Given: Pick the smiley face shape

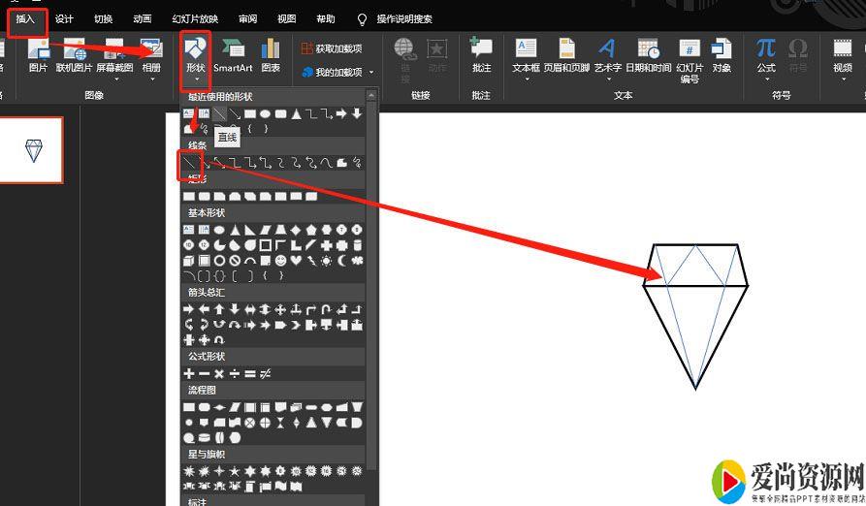Looking at the screenshot, I should tap(280, 261).
